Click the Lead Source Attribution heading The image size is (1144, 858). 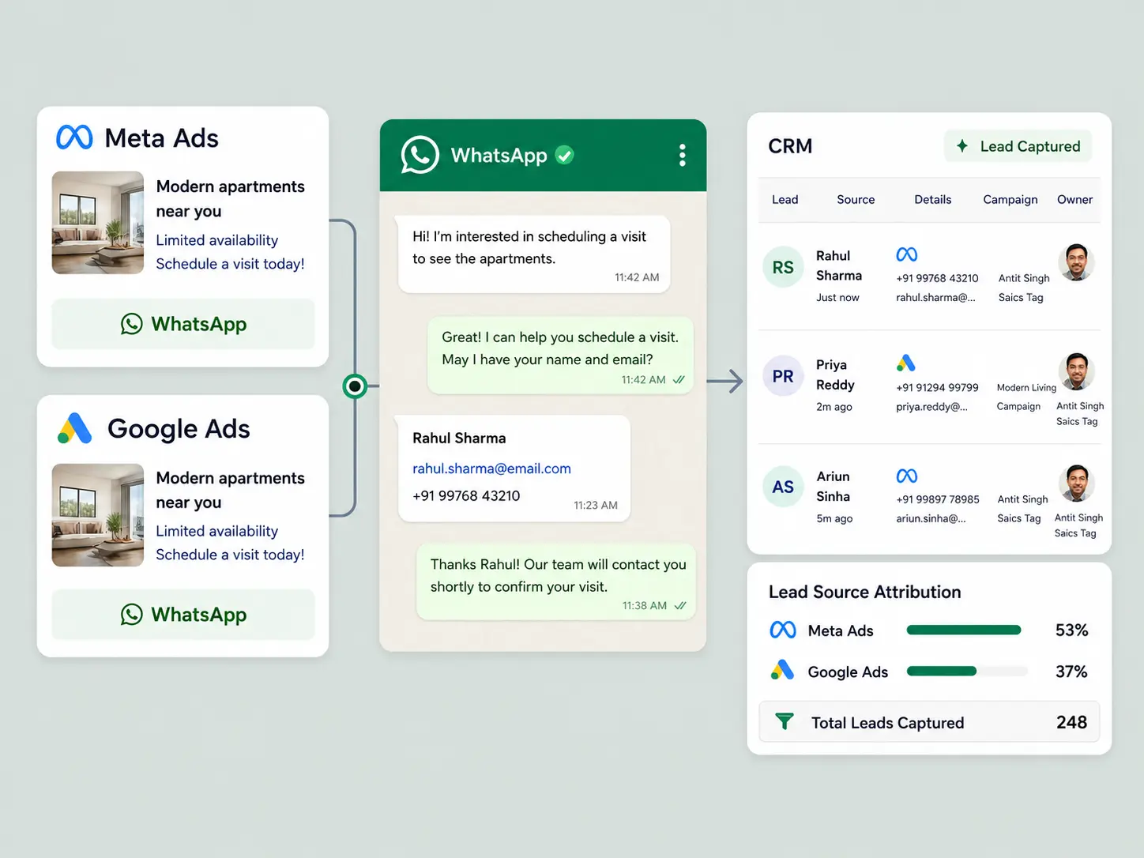pyautogui.click(x=864, y=592)
